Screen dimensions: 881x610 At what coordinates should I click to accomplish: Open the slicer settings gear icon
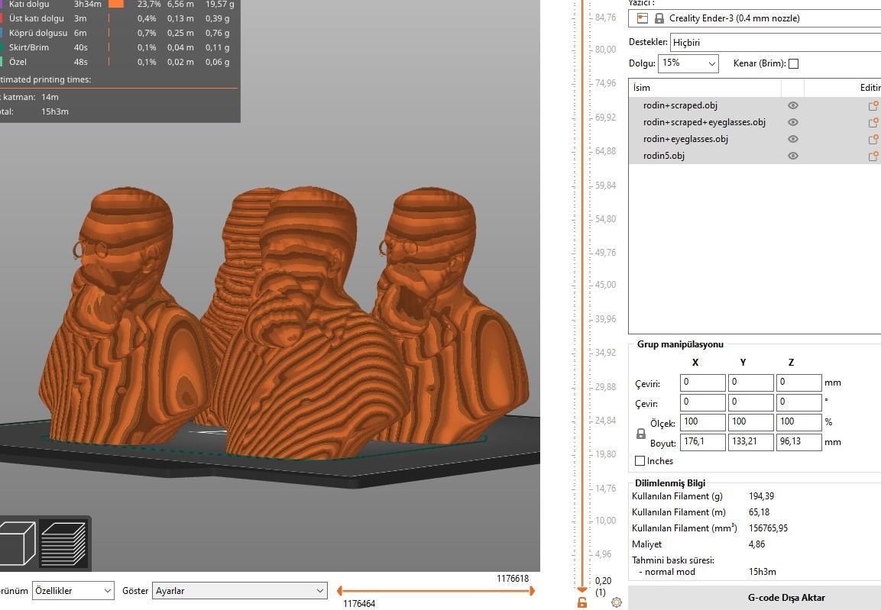617,602
